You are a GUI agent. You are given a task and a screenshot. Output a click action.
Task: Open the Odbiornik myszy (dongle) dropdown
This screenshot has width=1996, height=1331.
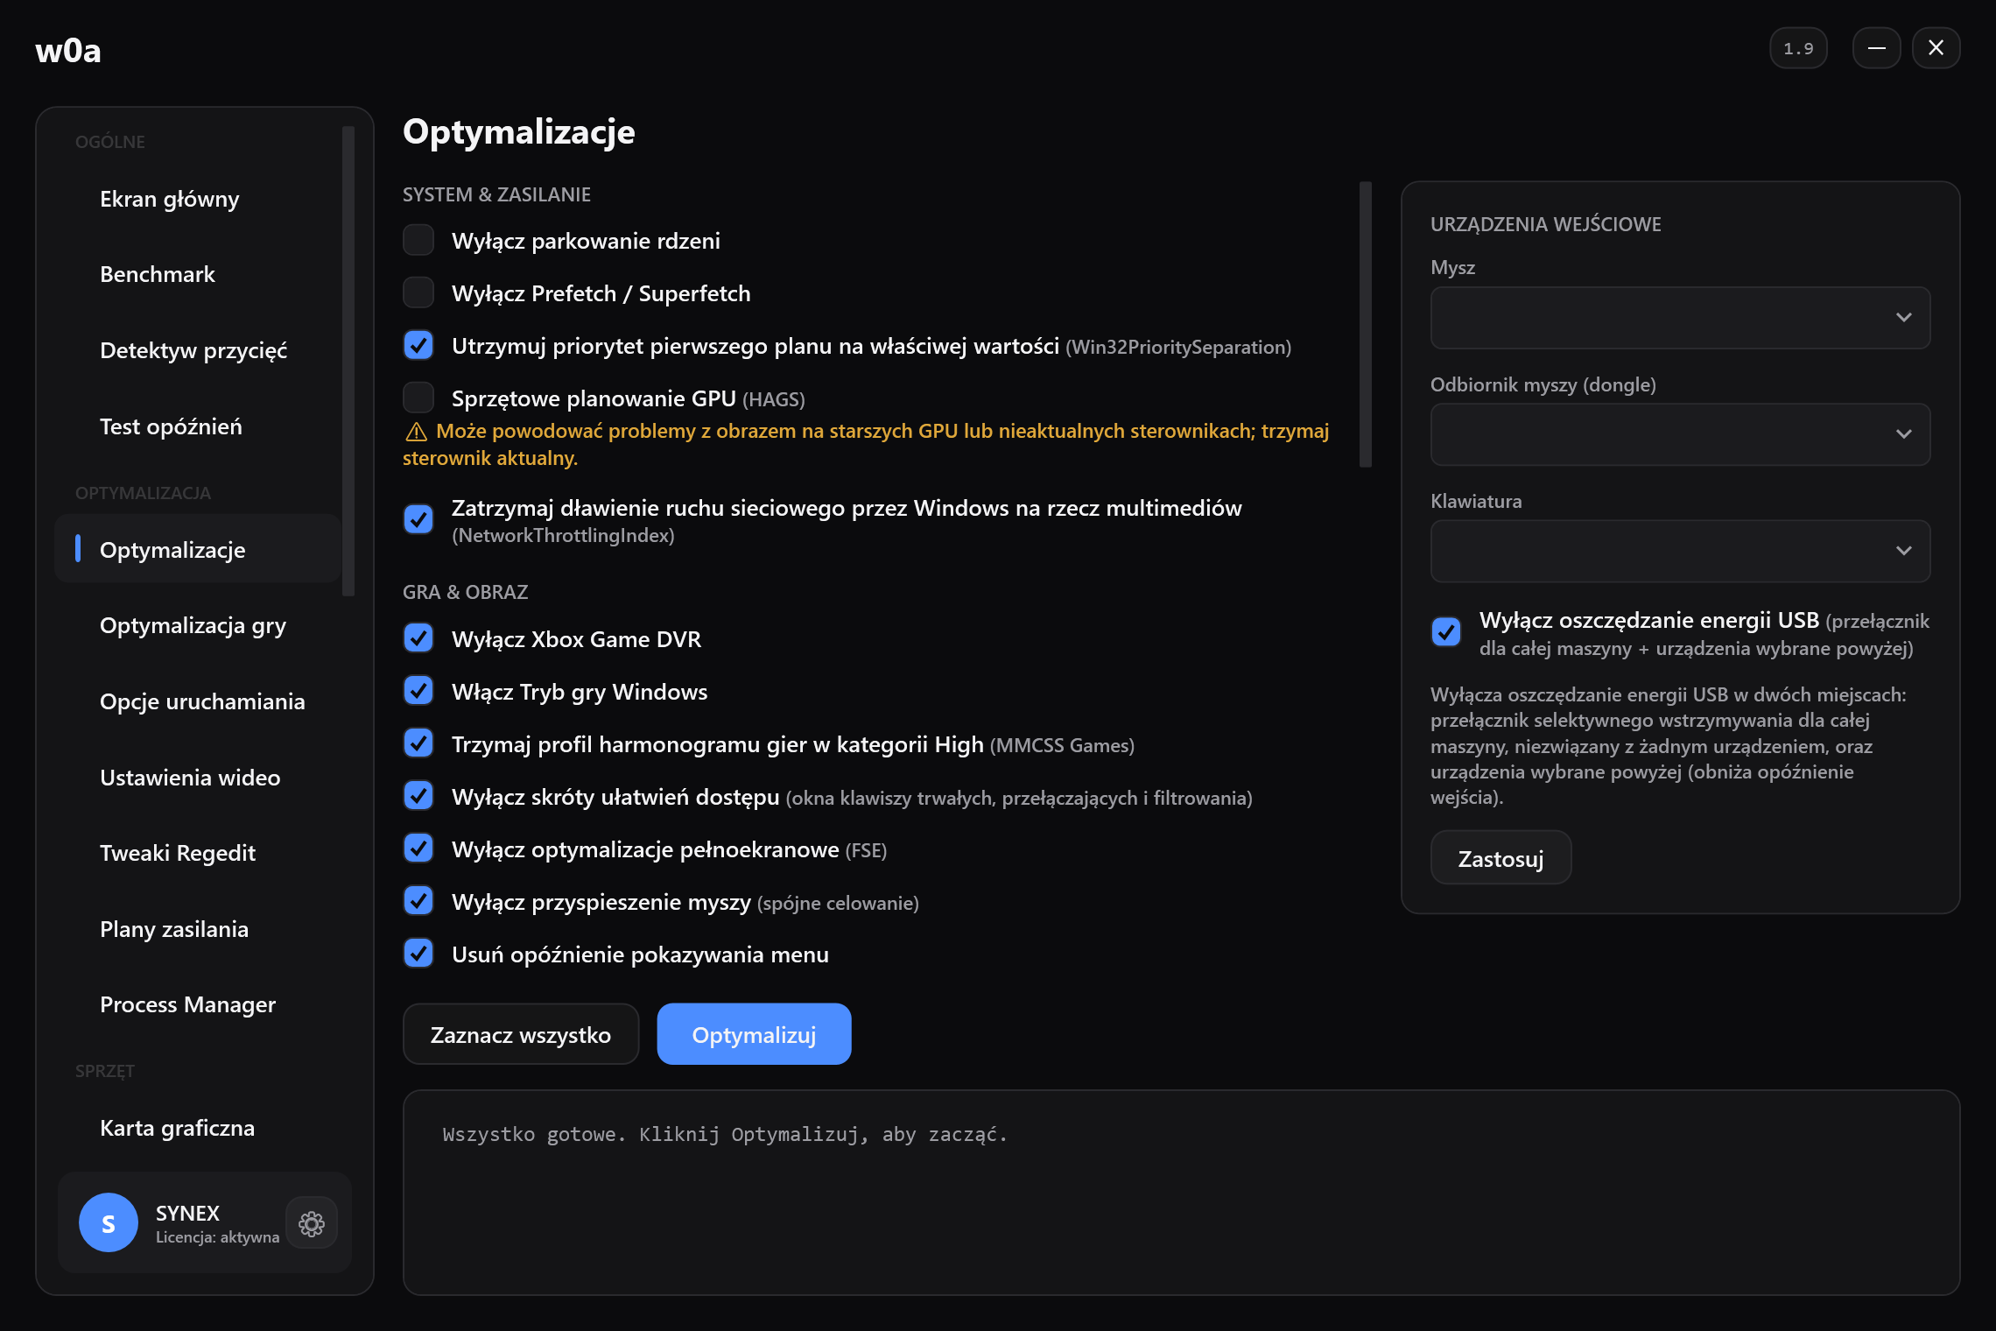[x=1680, y=434]
